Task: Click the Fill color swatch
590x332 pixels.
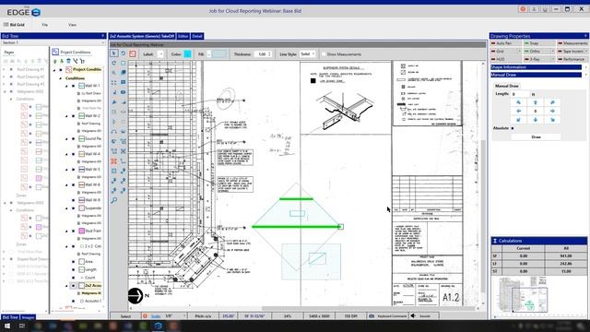Action: [x=218, y=54]
